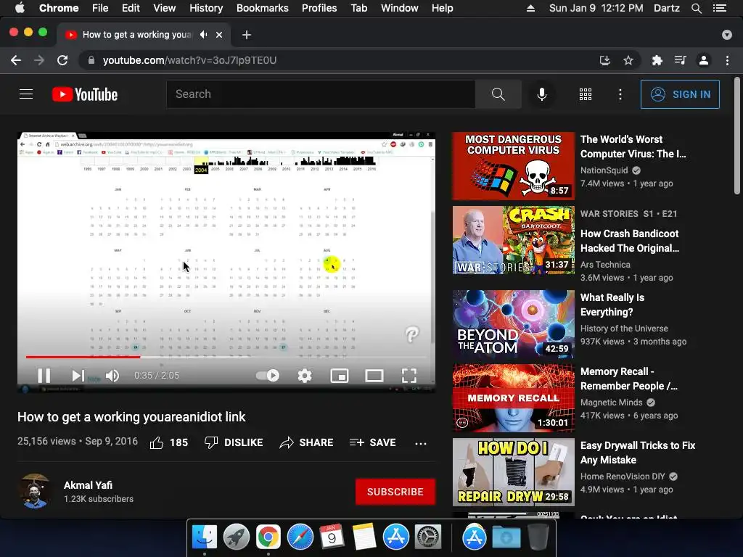The image size is (743, 557).
Task: Open Chrome profile icon
Action: click(704, 60)
